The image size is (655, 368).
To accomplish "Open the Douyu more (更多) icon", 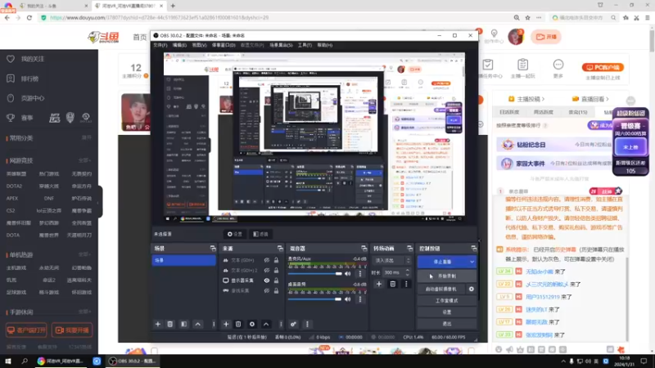I will coord(558,69).
